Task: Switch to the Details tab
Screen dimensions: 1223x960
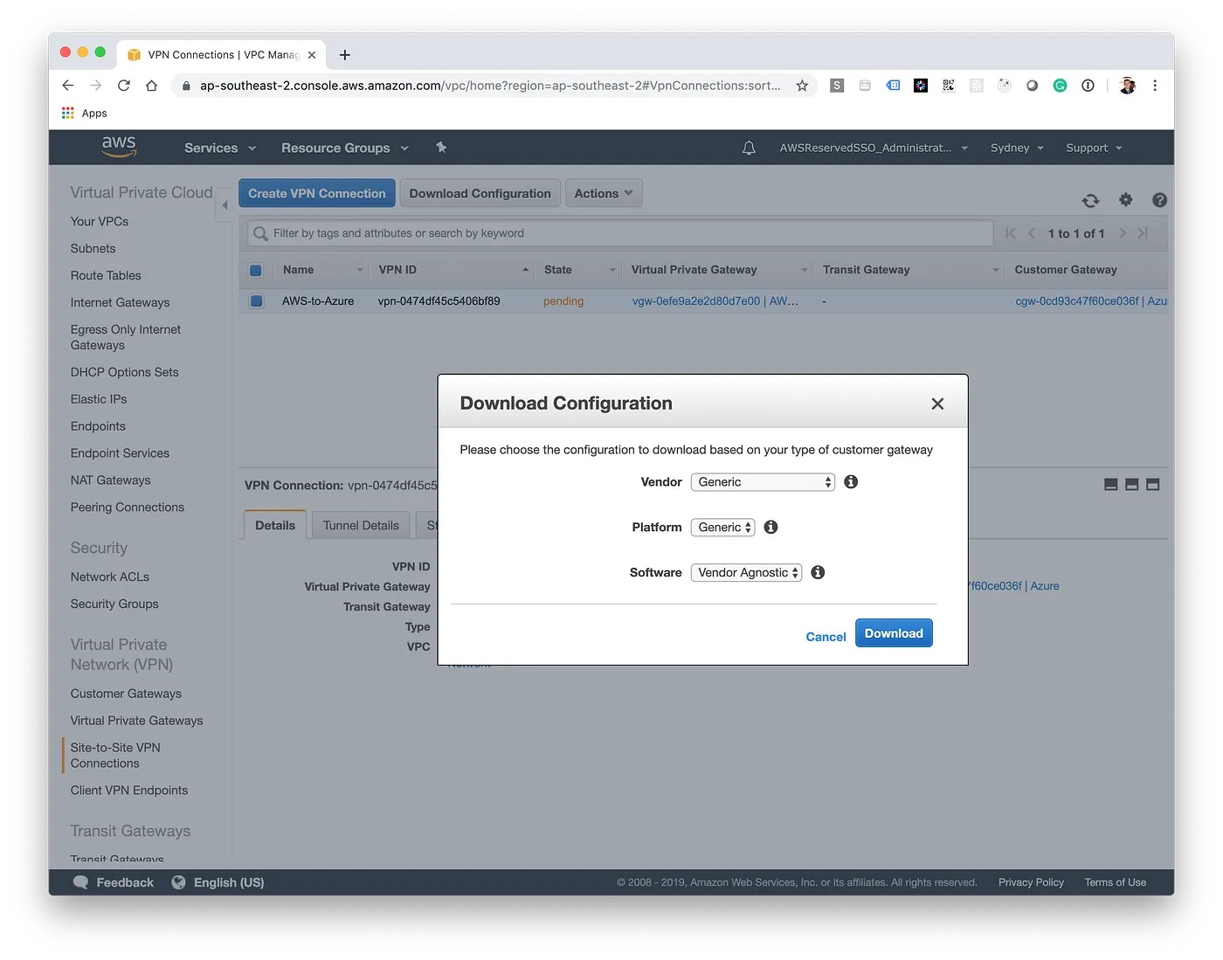Action: [275, 525]
